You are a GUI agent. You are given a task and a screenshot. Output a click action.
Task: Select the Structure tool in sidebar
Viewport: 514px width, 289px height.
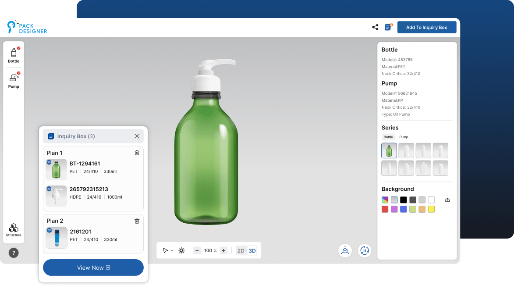coord(14,230)
